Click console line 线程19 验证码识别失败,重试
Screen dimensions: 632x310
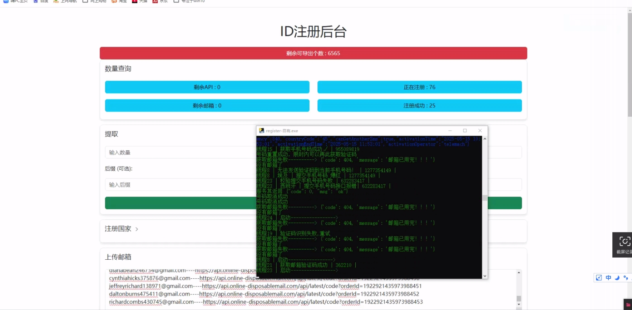[294, 233]
